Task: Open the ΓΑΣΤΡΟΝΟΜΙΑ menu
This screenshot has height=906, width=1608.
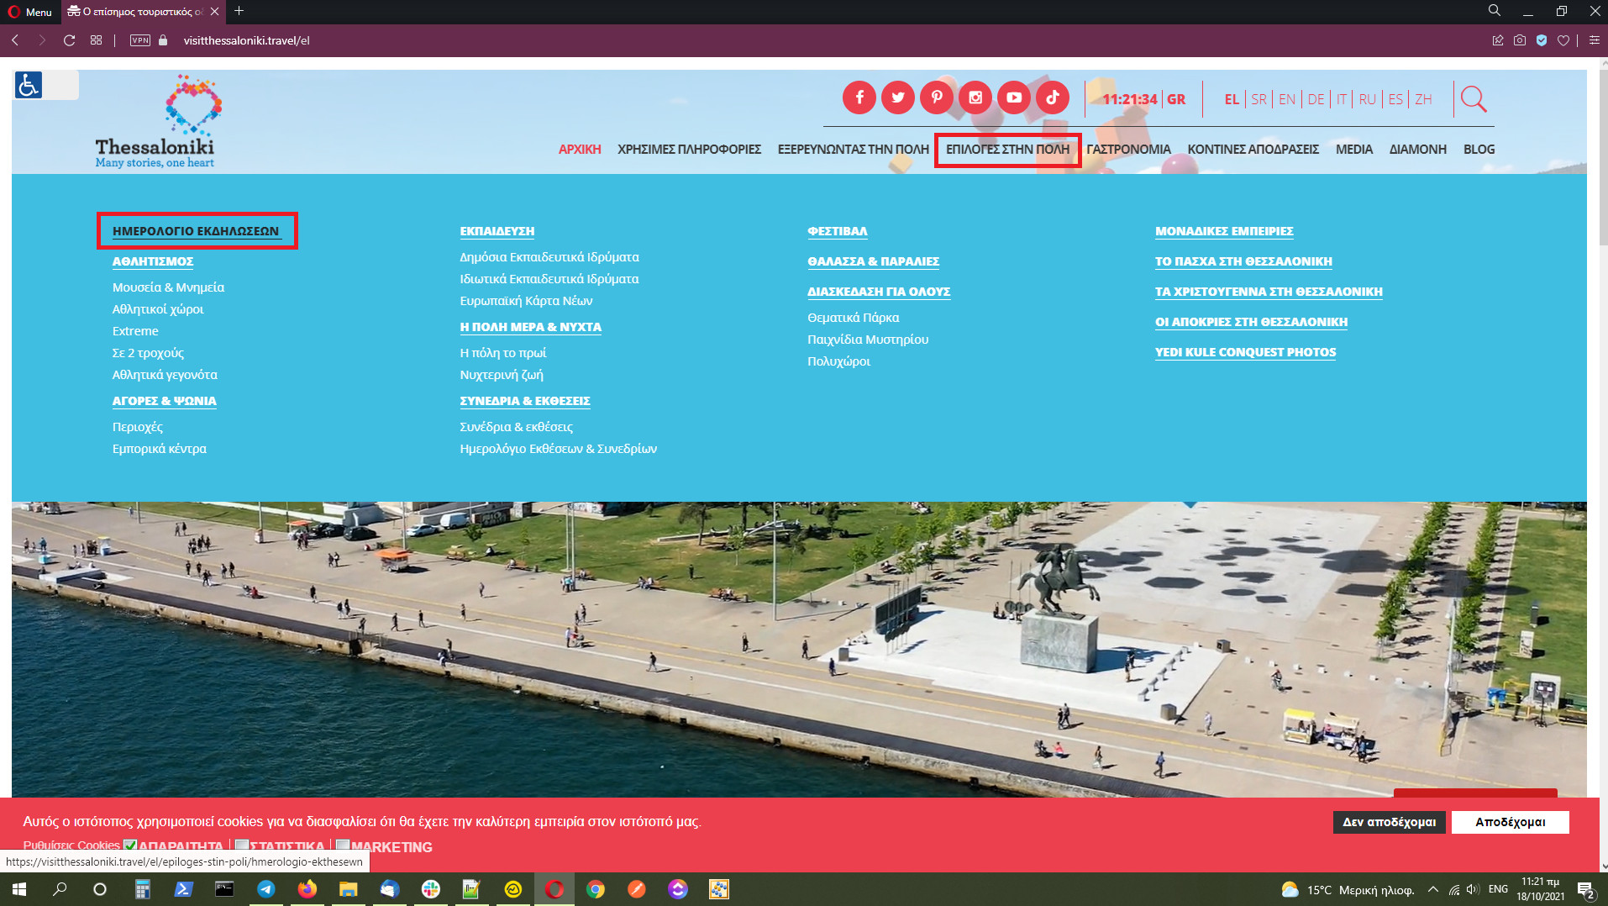Action: point(1128,149)
